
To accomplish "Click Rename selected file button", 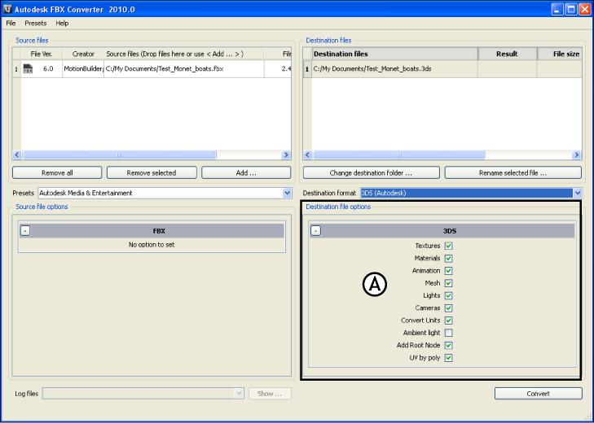I will [x=513, y=173].
